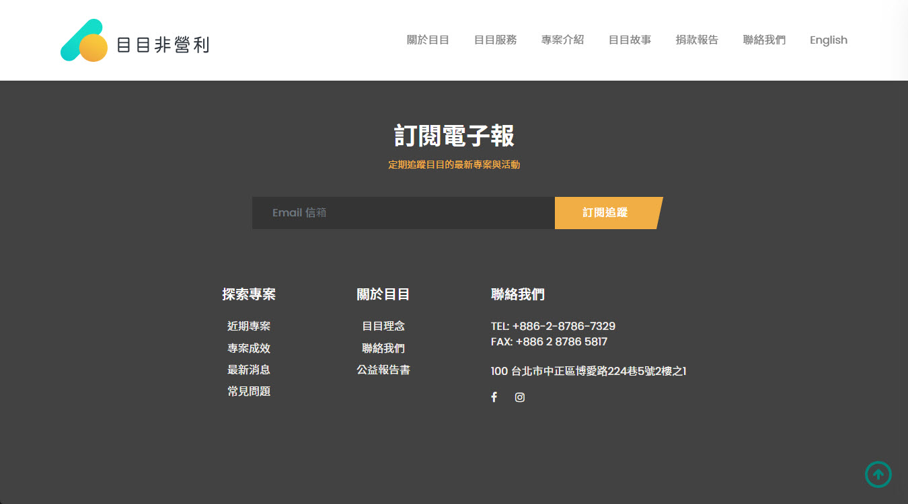908x504 pixels.
Task: Click the scroll-to-top arrow icon
Action: coord(878,474)
